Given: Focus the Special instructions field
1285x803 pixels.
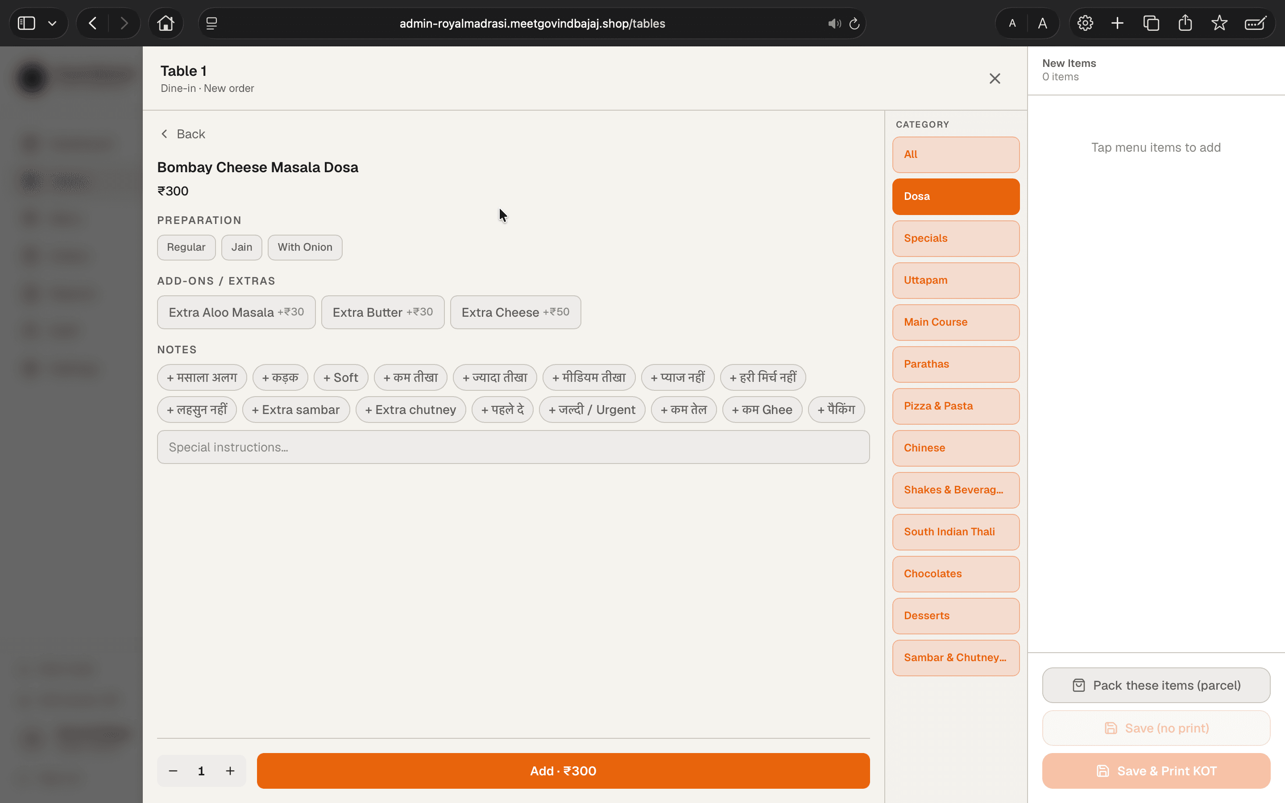Looking at the screenshot, I should [514, 447].
